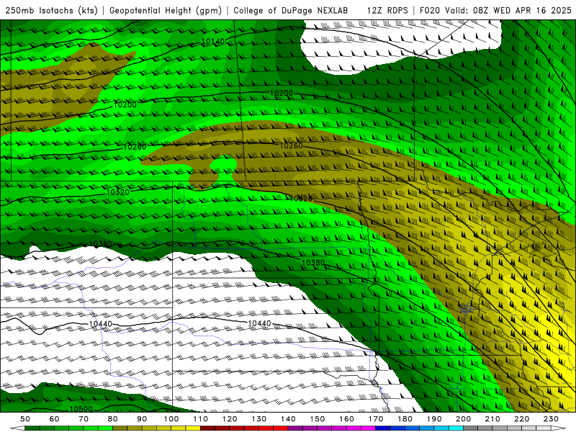Select the eastern 10260 contour label
Viewport: 576px width, 432px height.
291,146
